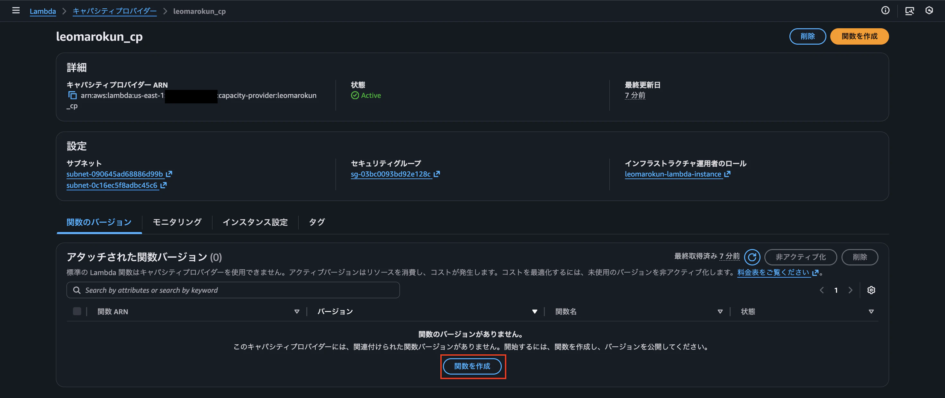Click the green Active status icon
Image resolution: width=945 pixels, height=398 pixels.
coord(355,95)
